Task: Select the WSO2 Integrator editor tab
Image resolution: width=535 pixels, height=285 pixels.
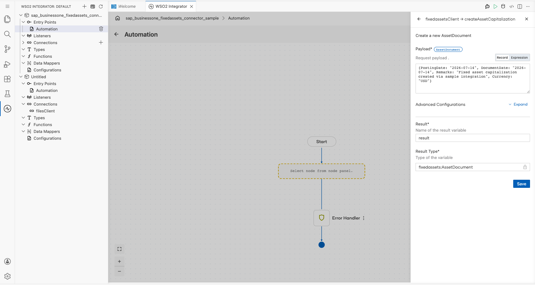Action: pyautogui.click(x=171, y=6)
